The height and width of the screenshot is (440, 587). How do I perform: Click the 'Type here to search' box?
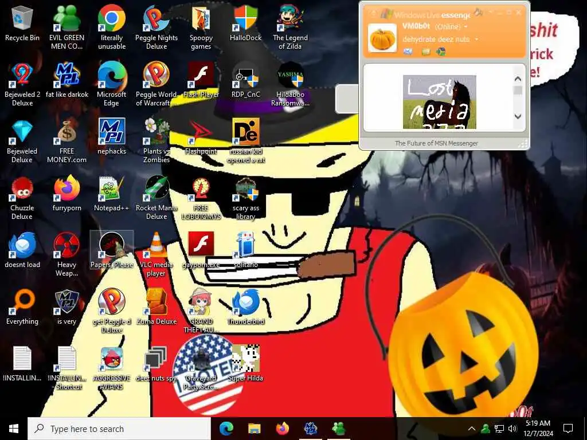[x=119, y=429]
